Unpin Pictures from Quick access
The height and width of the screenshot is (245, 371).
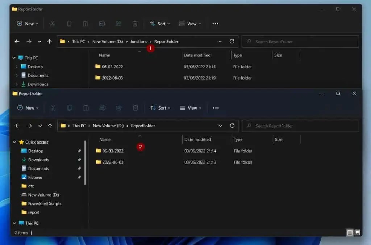coord(79,177)
